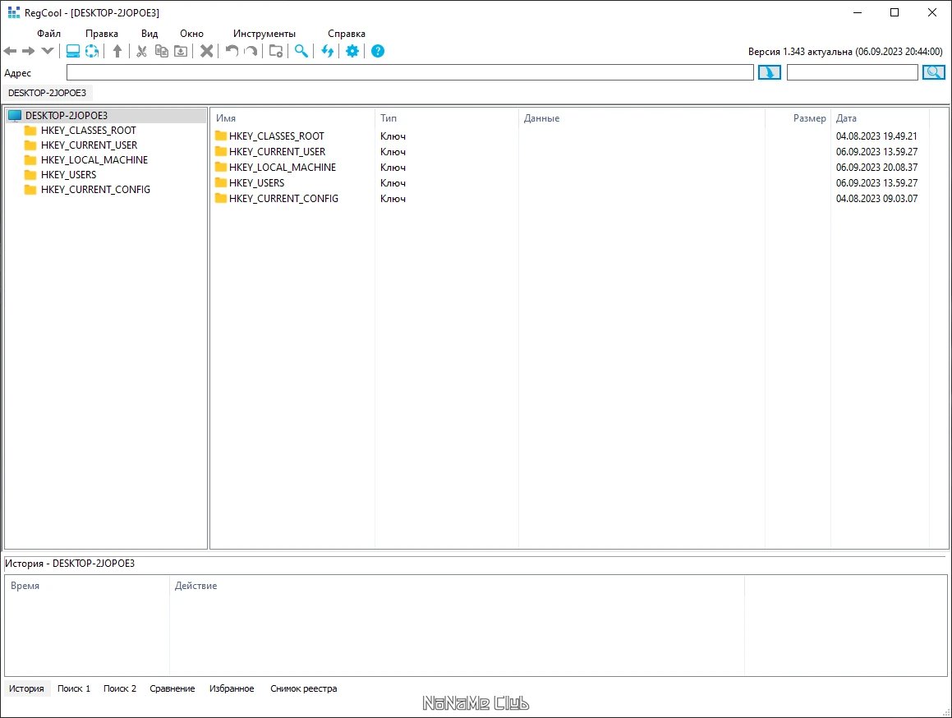
Task: Select HKEY_CLASSES_ROOT name in list pane
Action: (x=277, y=136)
